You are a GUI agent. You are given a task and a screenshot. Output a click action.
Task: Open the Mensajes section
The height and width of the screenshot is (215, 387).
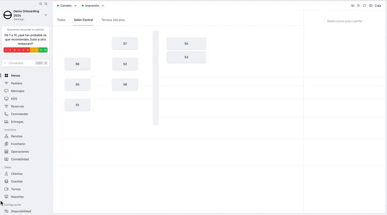(18, 91)
